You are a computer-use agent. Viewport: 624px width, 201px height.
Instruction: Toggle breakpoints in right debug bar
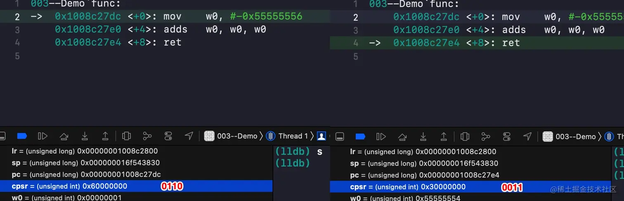[x=360, y=136]
